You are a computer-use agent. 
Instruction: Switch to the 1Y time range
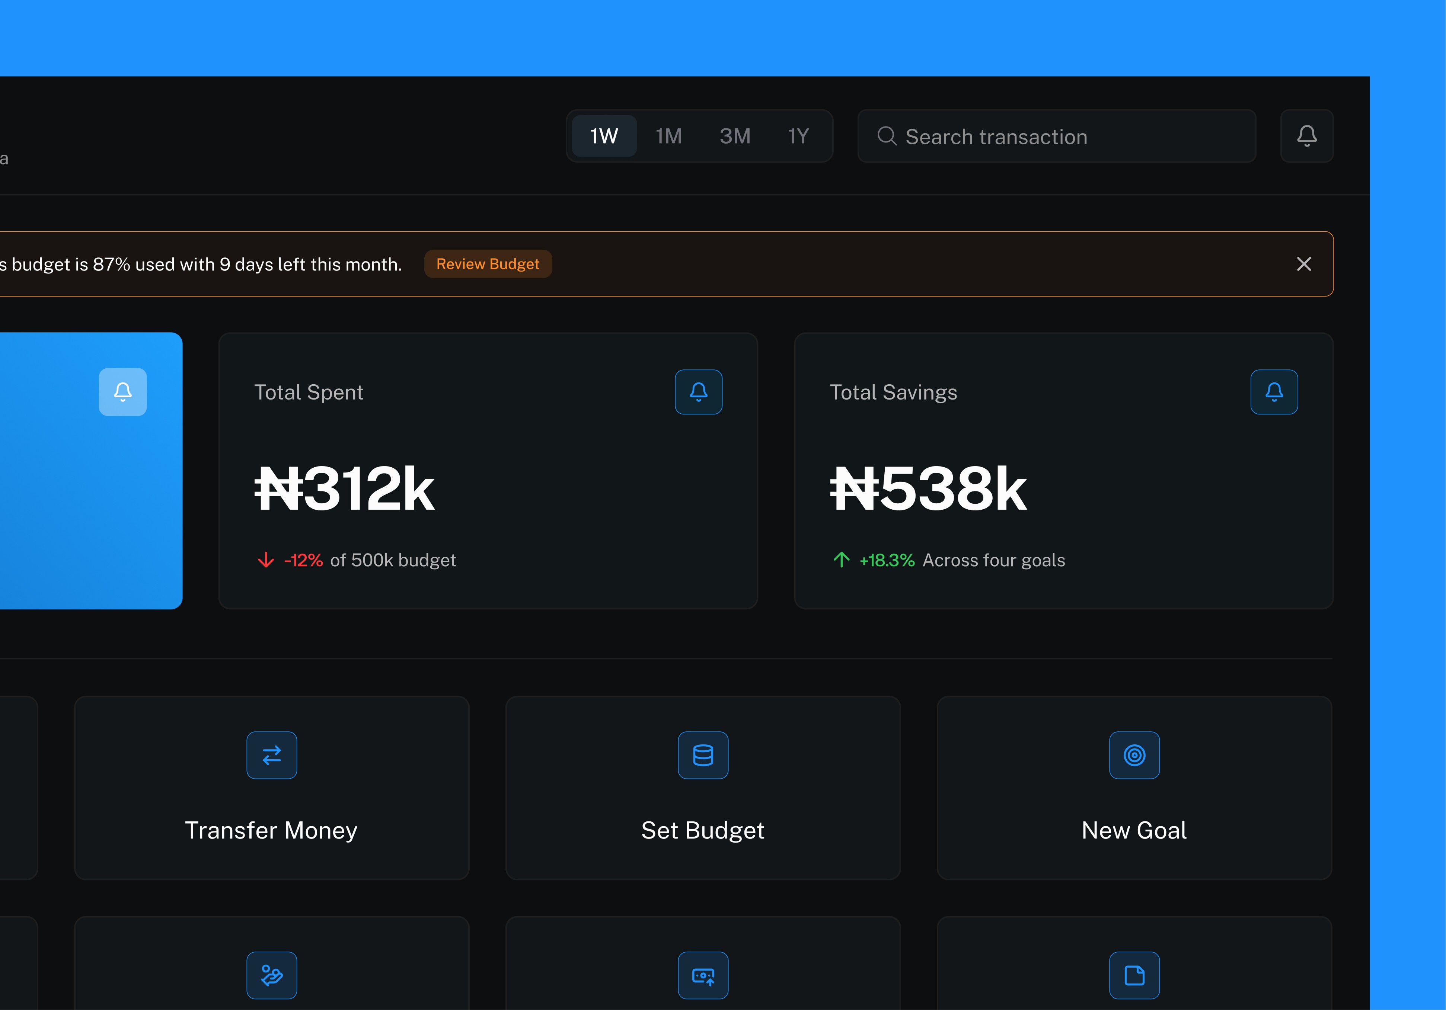[x=798, y=136]
